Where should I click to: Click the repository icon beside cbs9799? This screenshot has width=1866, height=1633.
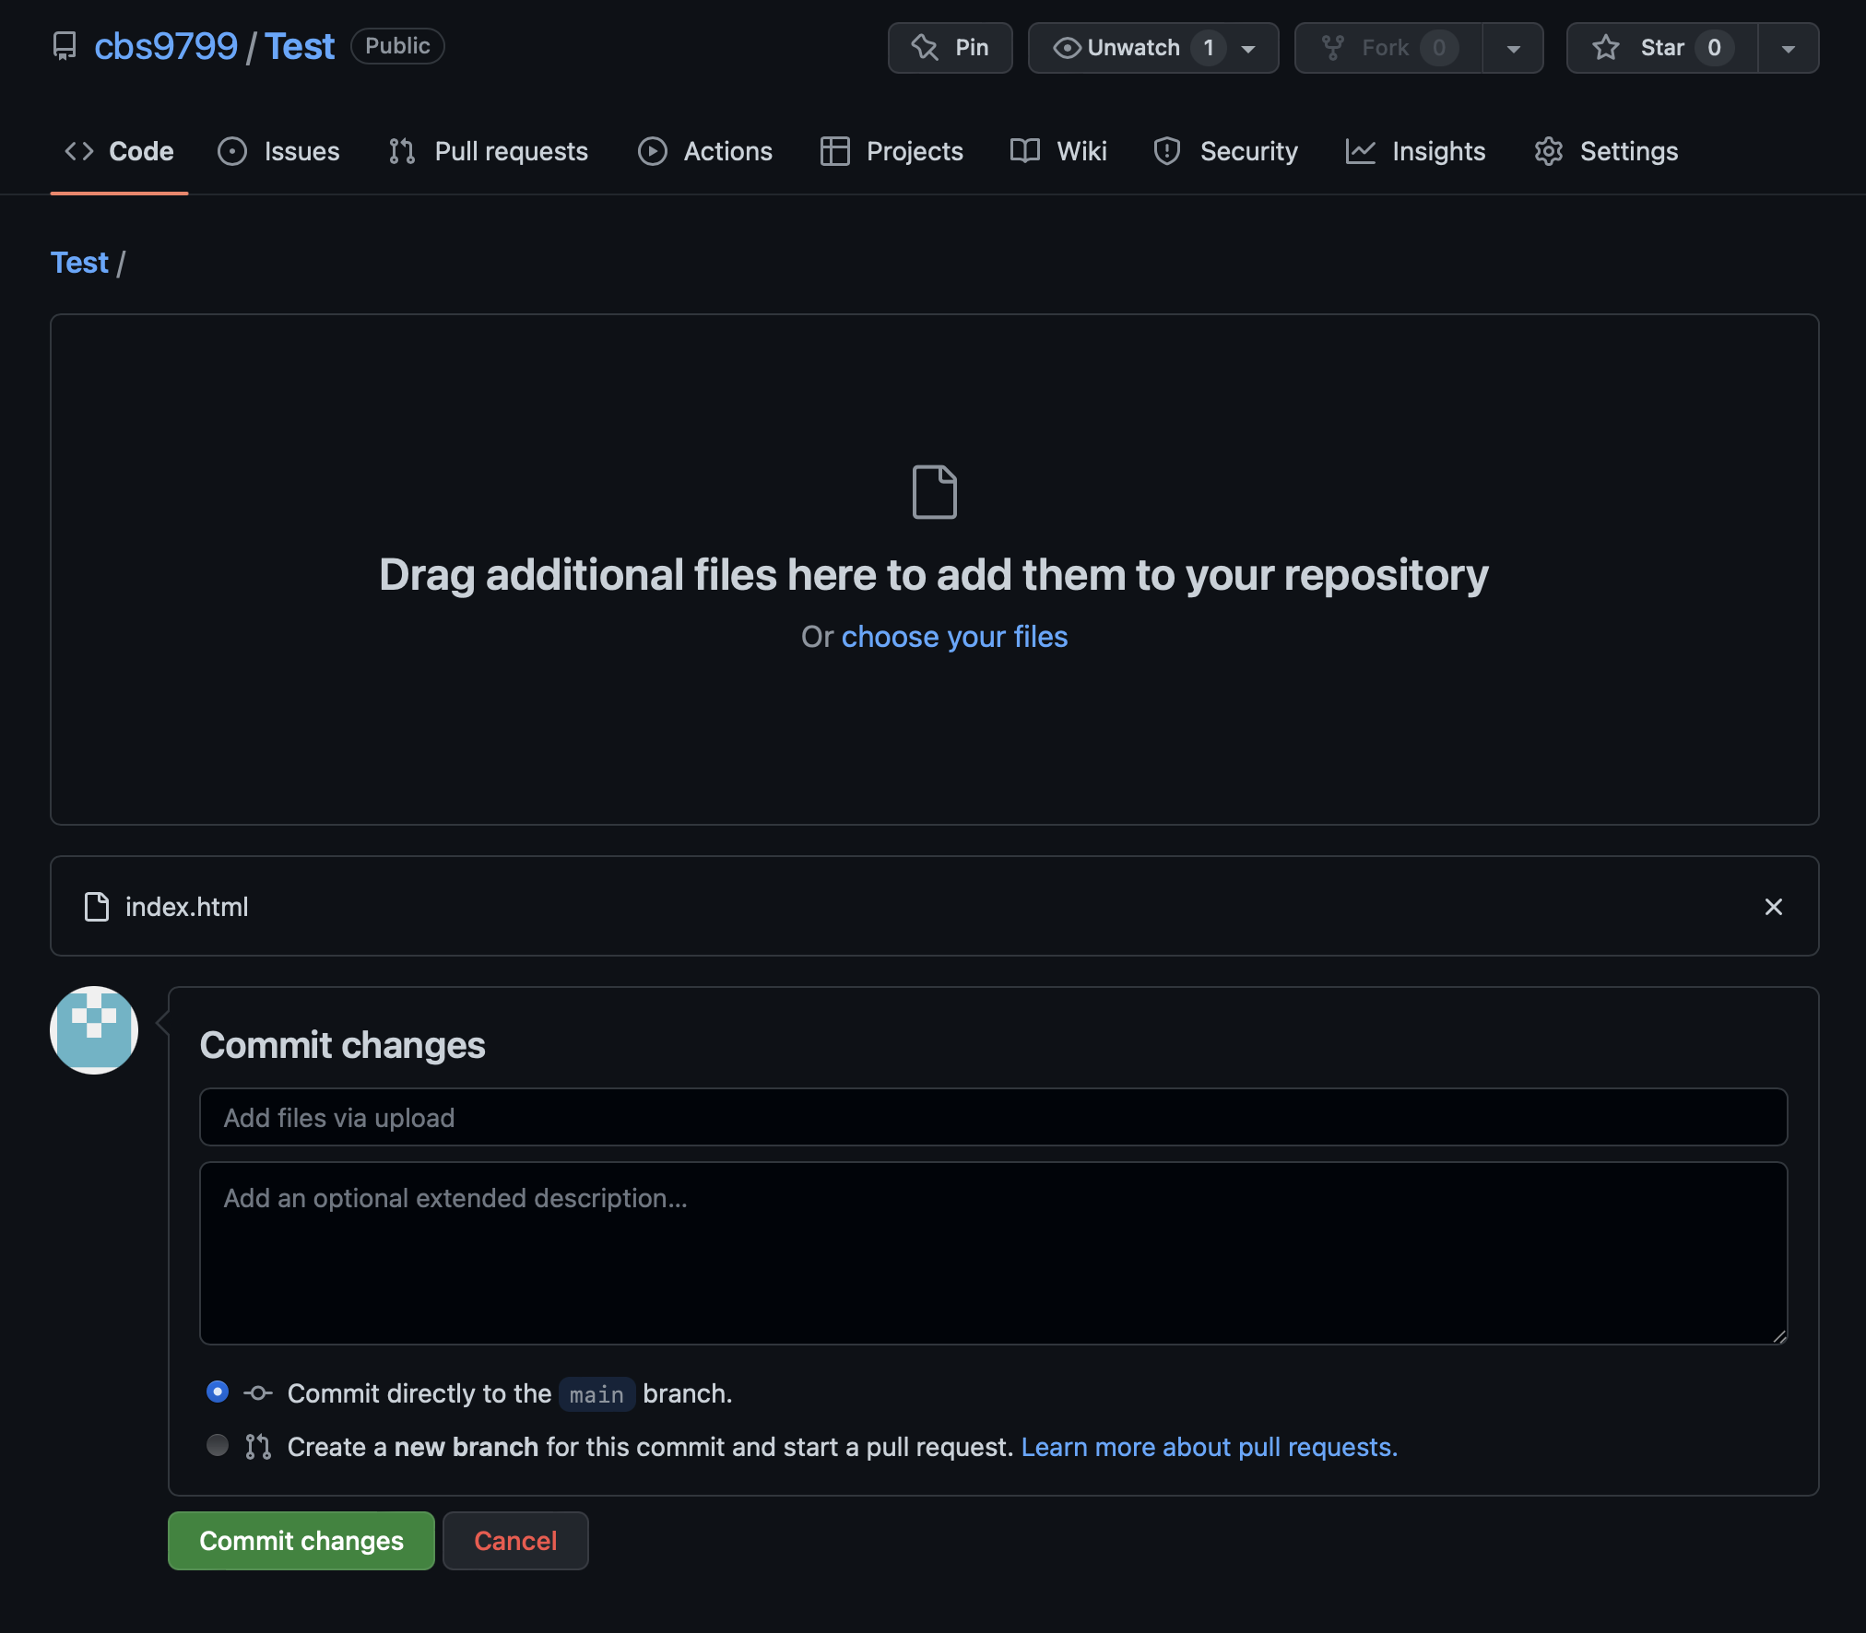(65, 46)
